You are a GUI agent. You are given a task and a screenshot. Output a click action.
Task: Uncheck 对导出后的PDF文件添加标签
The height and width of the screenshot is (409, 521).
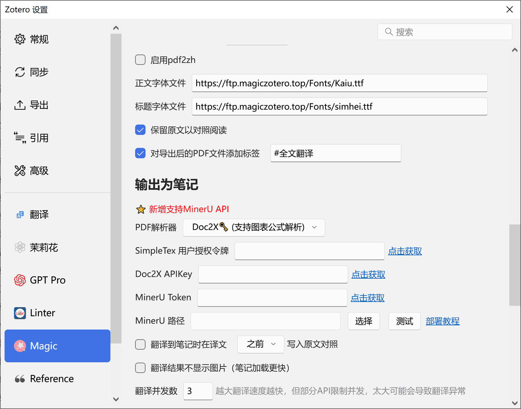(140, 153)
